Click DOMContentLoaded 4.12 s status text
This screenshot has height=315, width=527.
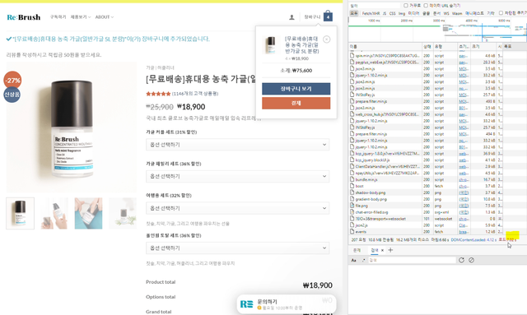[x=473, y=240]
